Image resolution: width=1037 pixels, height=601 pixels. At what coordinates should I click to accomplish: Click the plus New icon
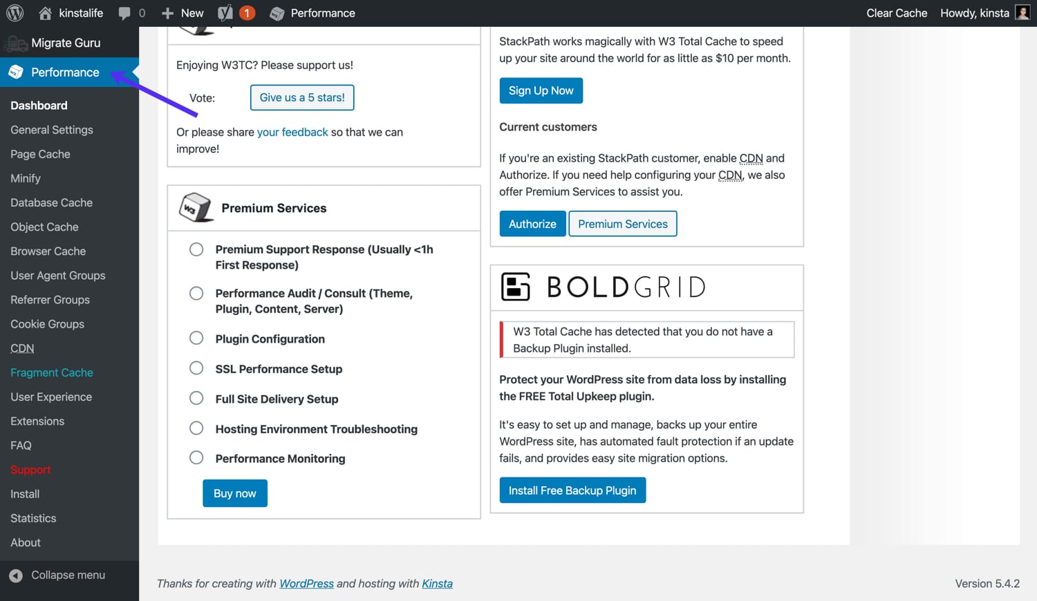coord(167,13)
